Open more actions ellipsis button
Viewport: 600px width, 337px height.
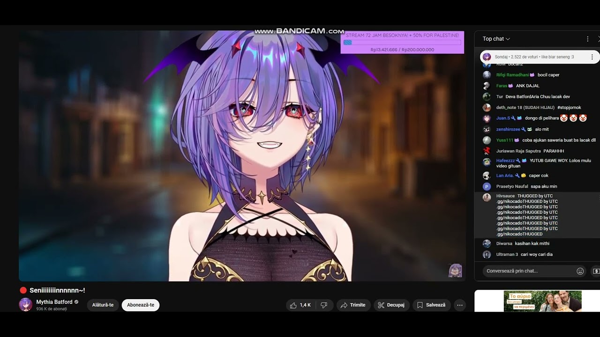[460, 305]
